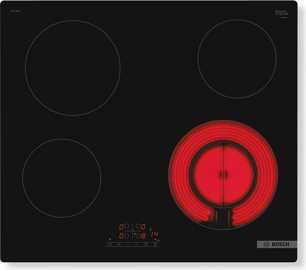Image resolution: width=306 pixels, height=270 pixels.
Task: Click the glowing red inner heating ring
Action: pyautogui.click(x=223, y=175)
